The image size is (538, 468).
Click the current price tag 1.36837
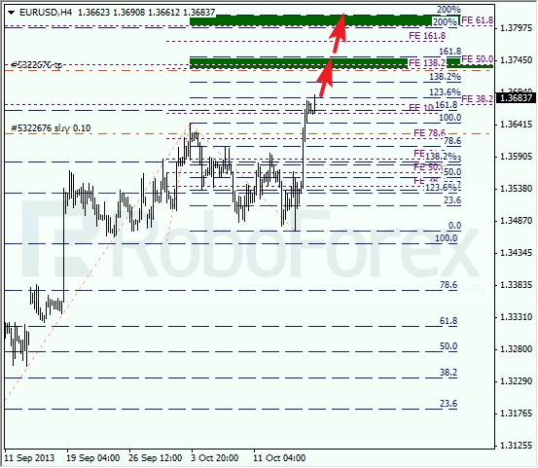[517, 98]
